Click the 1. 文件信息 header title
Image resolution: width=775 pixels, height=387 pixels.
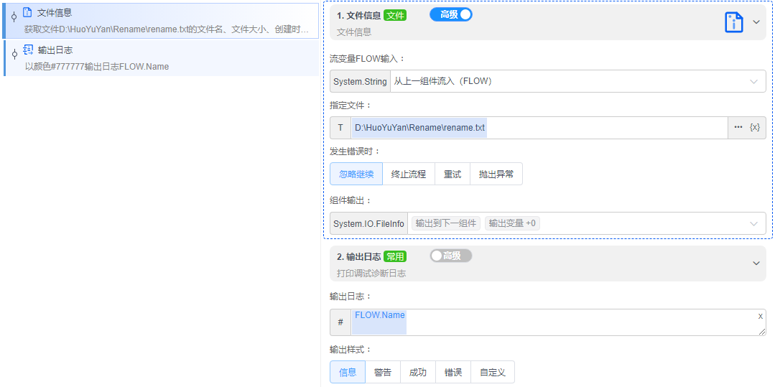(x=359, y=15)
